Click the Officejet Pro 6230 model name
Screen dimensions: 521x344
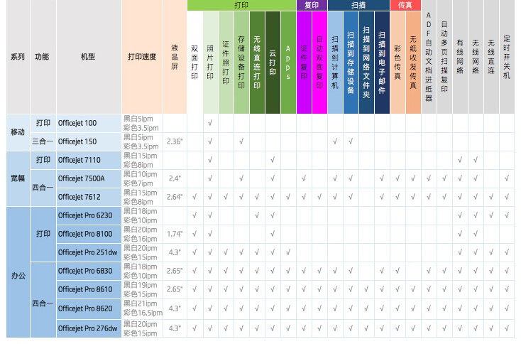[85, 215]
